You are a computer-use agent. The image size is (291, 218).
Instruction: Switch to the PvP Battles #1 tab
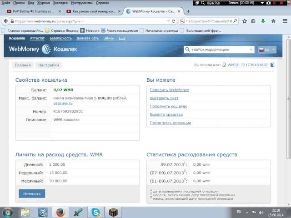pyautogui.click(x=33, y=11)
